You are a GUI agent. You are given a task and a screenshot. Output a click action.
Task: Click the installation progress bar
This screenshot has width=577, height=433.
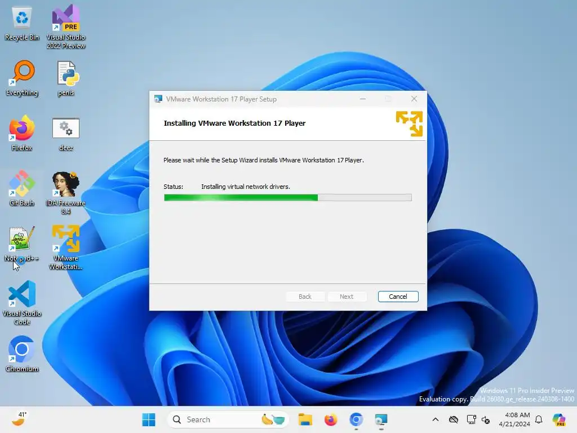[288, 198]
